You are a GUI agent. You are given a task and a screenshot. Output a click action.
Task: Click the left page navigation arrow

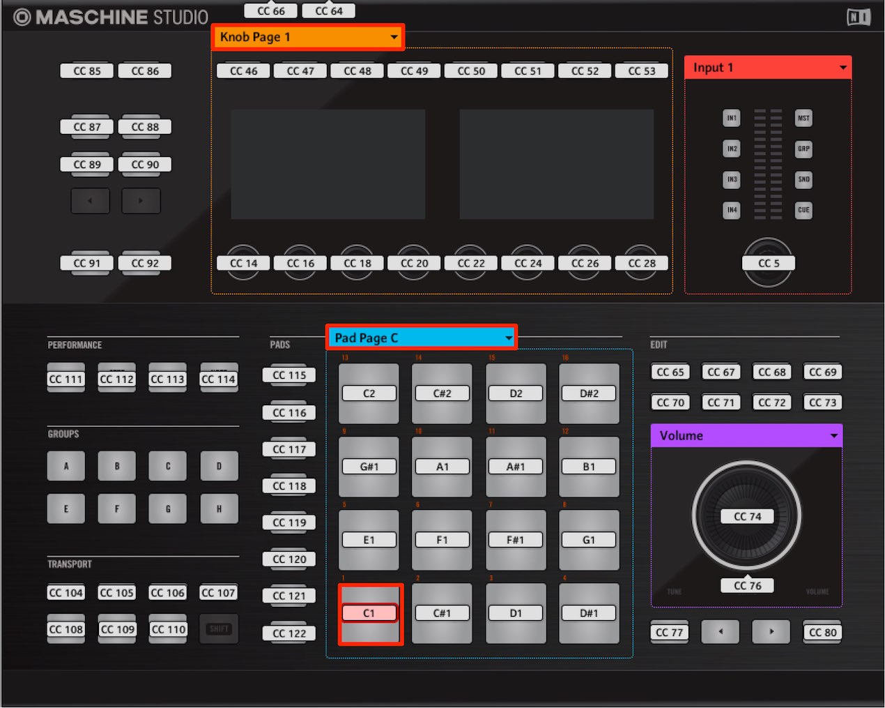(x=90, y=200)
